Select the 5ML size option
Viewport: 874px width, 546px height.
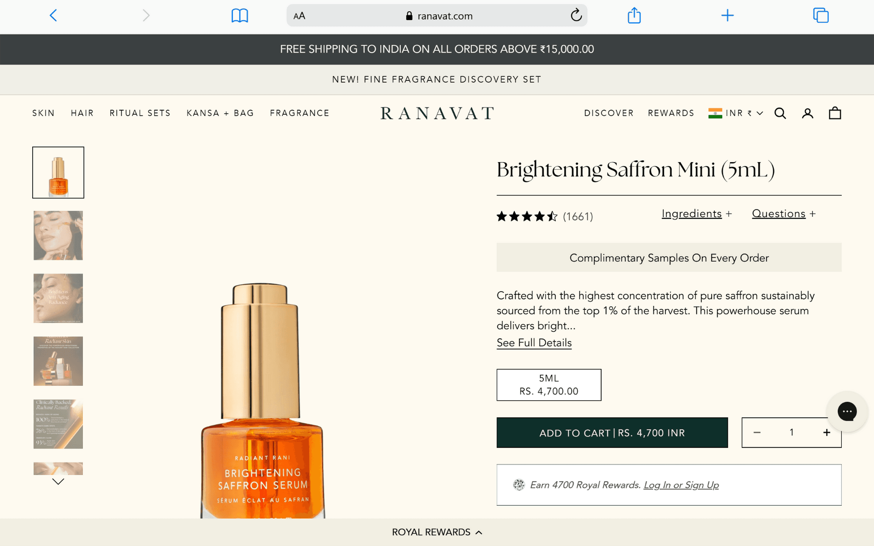[x=548, y=385]
